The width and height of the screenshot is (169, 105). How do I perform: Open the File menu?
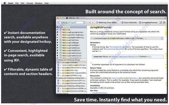[x=17, y=3]
